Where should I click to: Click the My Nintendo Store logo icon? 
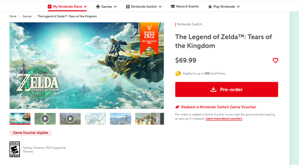(x=50, y=7)
